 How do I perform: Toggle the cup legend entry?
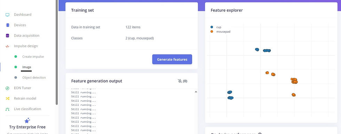coord(216,27)
